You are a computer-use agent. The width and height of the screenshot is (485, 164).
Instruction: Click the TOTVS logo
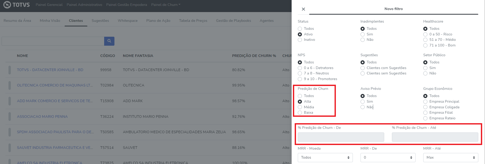pyautogui.click(x=17, y=5)
